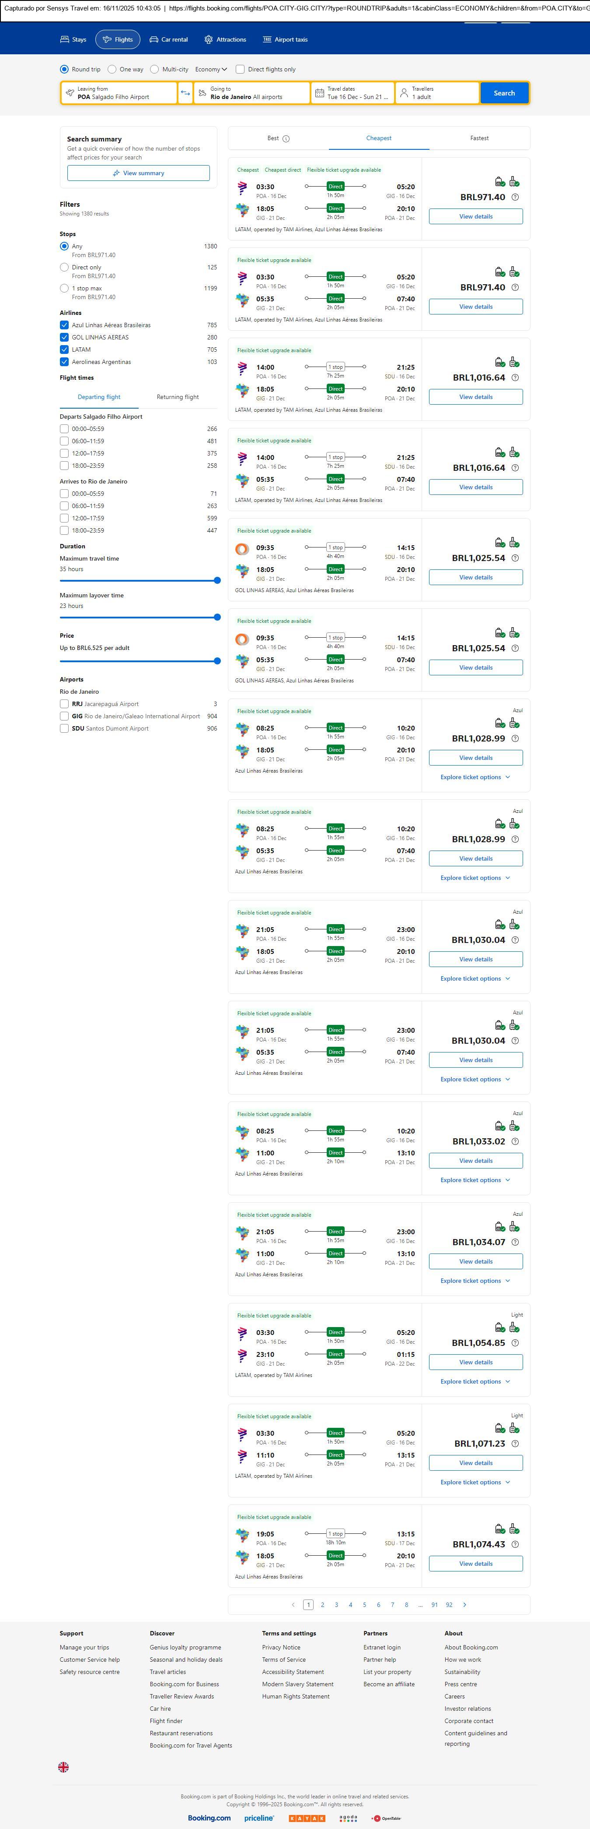Click the info icon next to Best tab
The width and height of the screenshot is (590, 1829).
coord(286,138)
